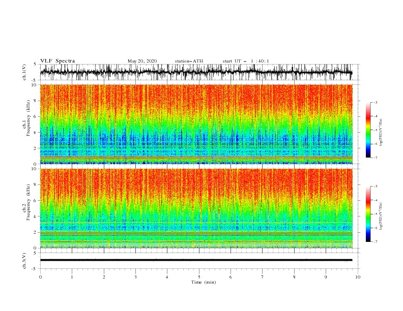Click the 'start UT = 1:40:1' label
Viewport: 403px width, 311px height.
click(246, 61)
